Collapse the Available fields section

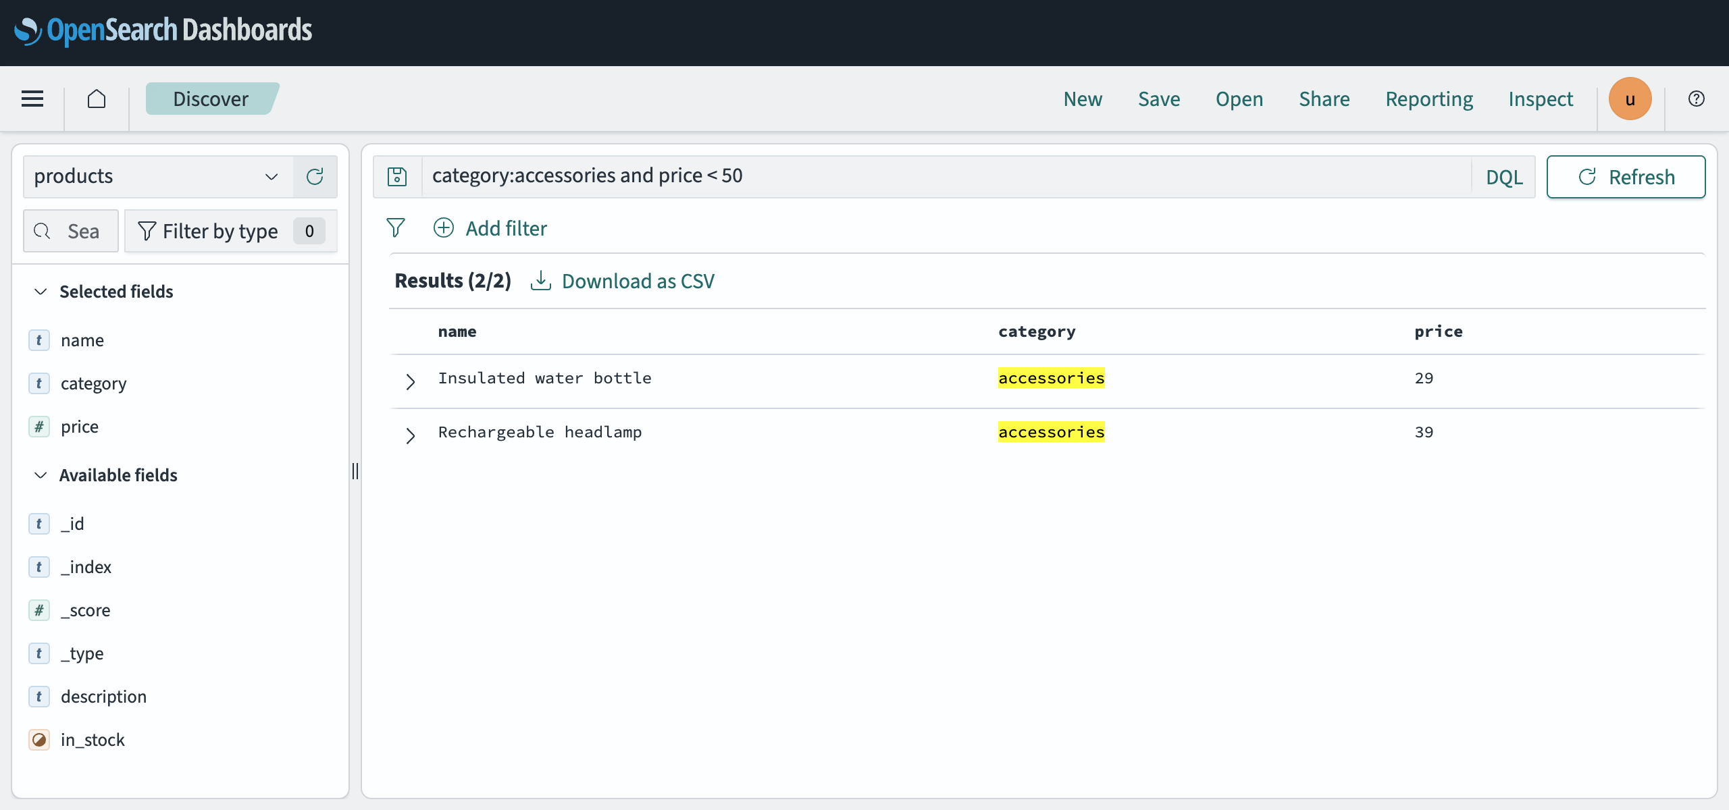tap(41, 475)
